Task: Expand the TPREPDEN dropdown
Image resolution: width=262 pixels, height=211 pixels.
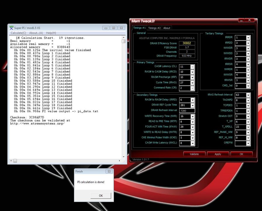Action: point(248,111)
